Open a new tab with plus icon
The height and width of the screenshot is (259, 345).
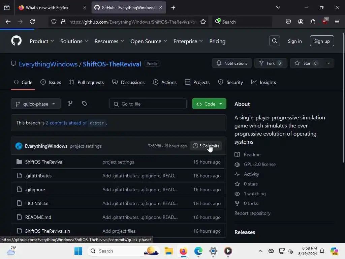[174, 8]
